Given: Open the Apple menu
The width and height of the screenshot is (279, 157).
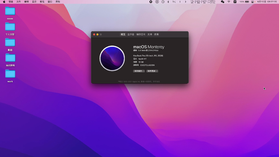Looking at the screenshot, I should tap(4, 2).
